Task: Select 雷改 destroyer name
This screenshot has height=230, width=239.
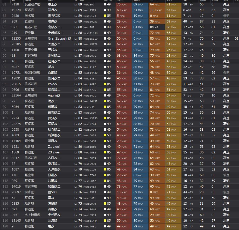Action: point(51,198)
